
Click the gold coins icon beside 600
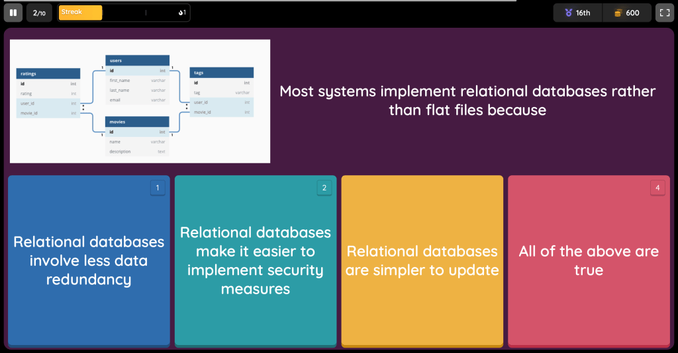tap(618, 13)
